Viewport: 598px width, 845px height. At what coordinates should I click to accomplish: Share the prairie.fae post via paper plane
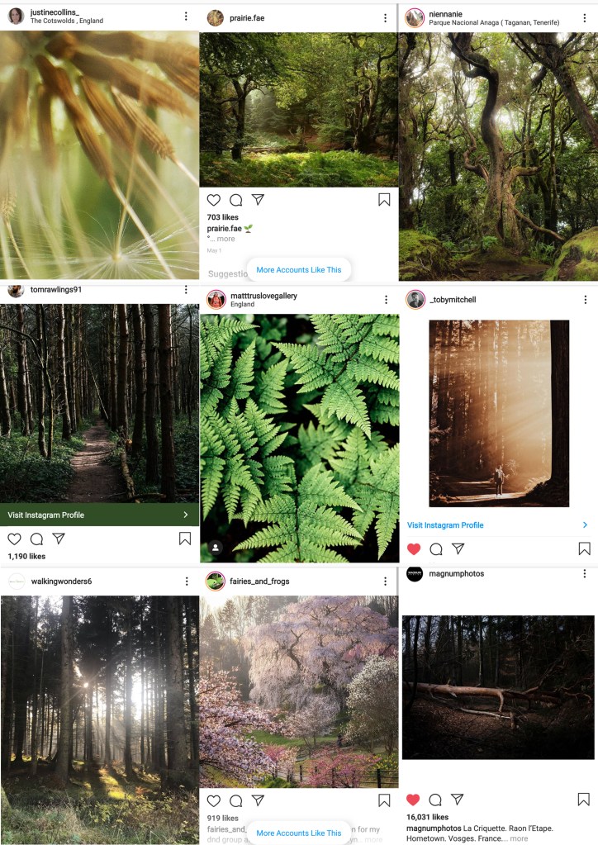coord(258,199)
